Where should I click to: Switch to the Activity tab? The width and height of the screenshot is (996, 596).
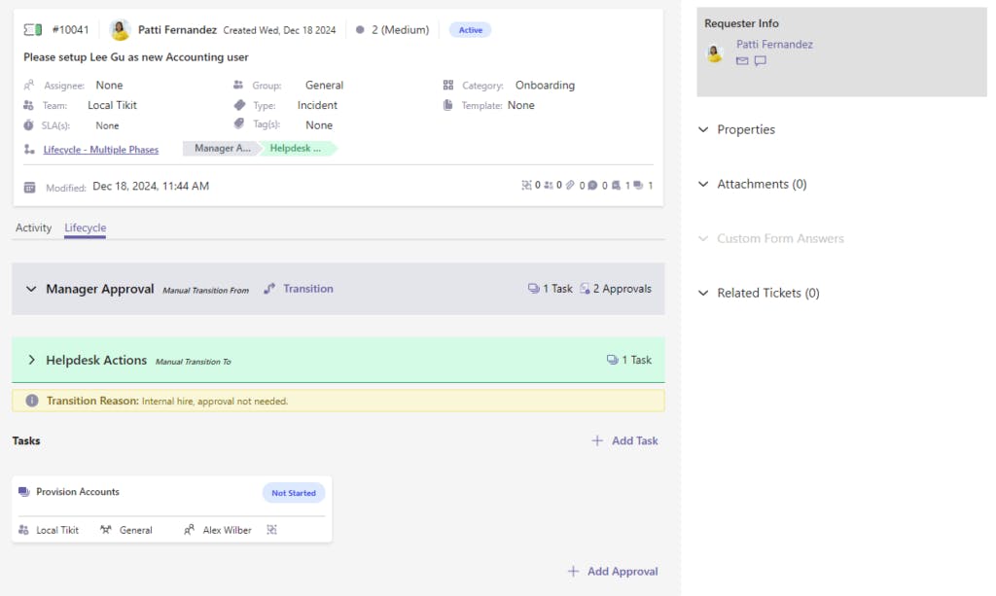coord(34,228)
